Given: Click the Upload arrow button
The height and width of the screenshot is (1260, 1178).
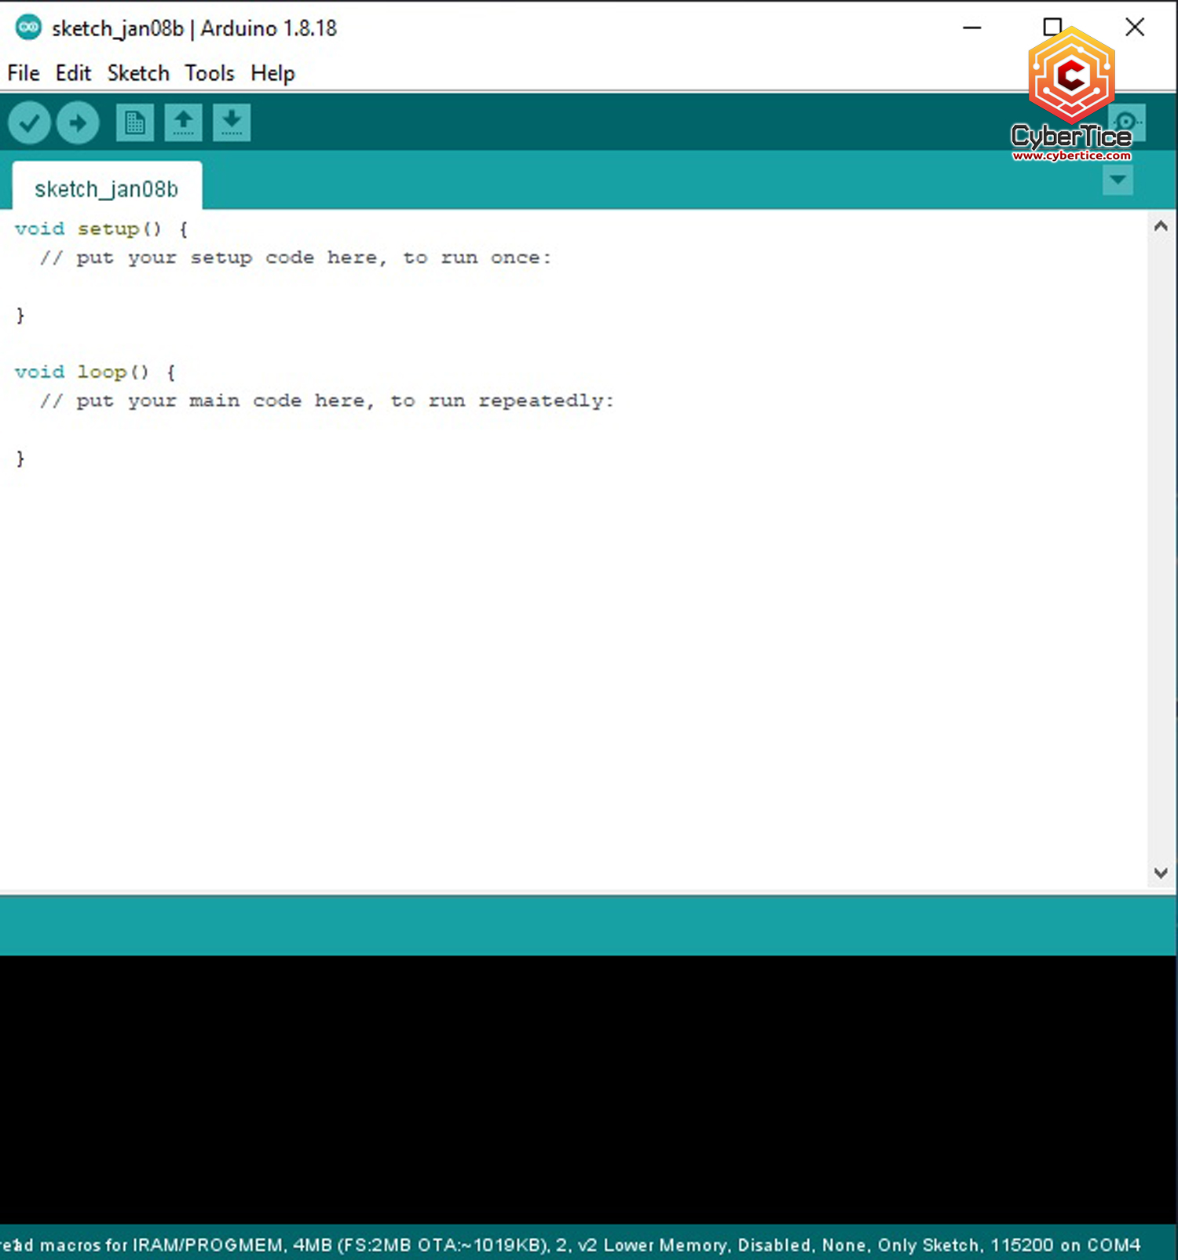Looking at the screenshot, I should tap(78, 123).
